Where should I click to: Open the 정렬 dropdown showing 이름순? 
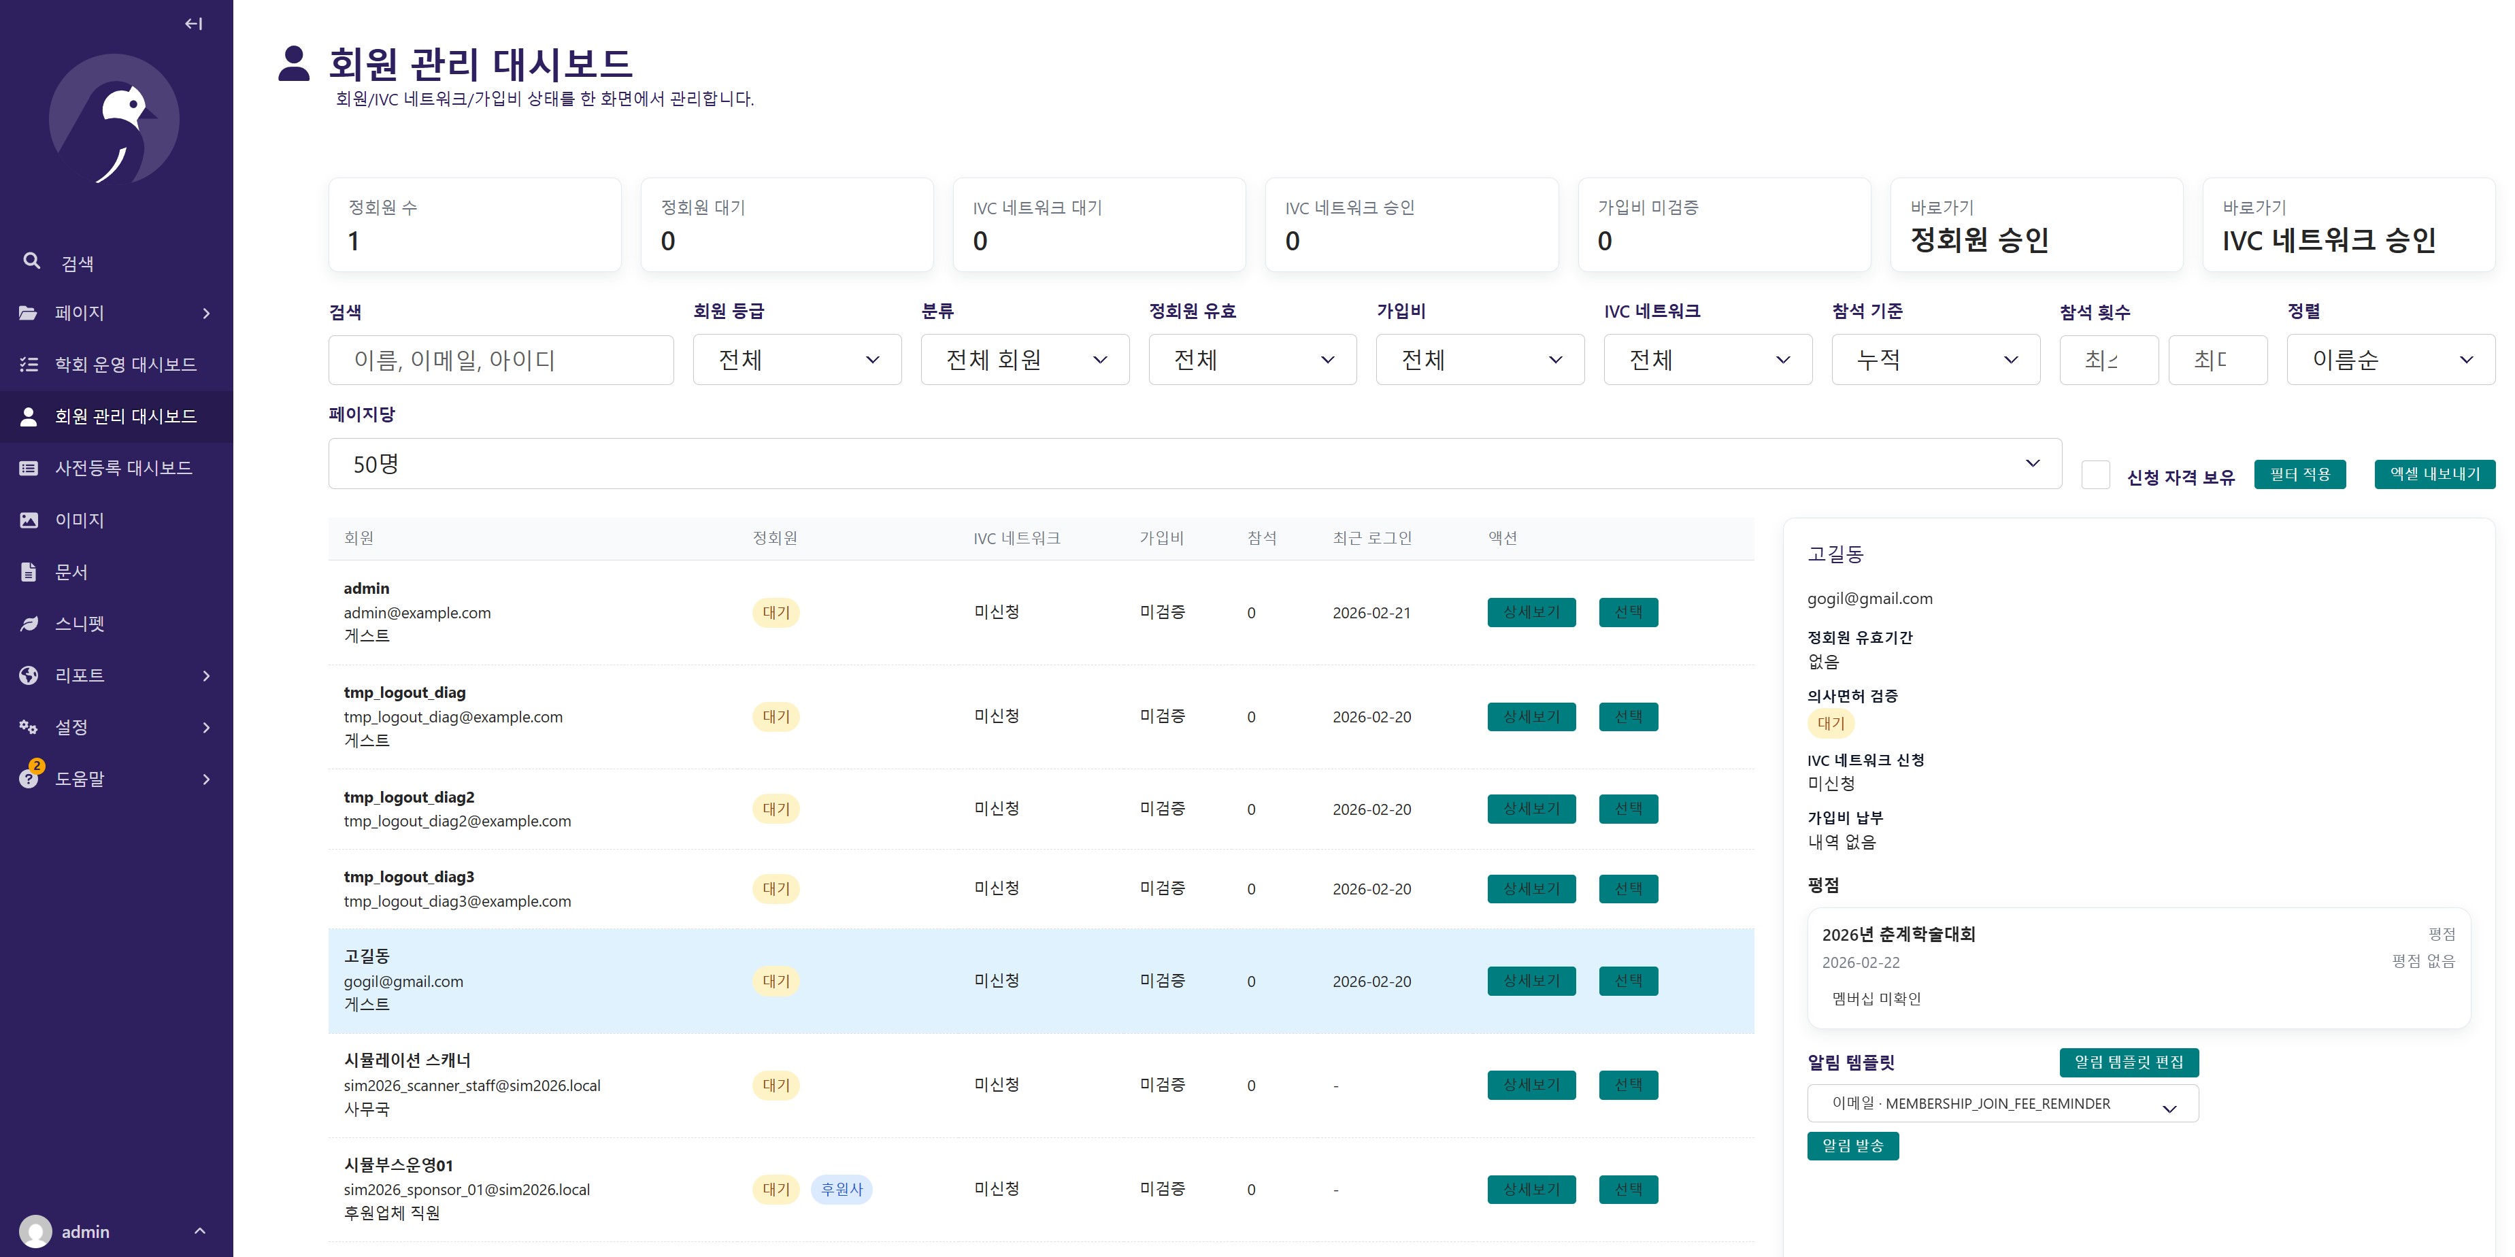click(x=2390, y=359)
